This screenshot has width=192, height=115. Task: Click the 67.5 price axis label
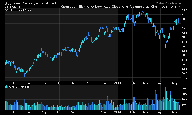click(x=184, y=42)
